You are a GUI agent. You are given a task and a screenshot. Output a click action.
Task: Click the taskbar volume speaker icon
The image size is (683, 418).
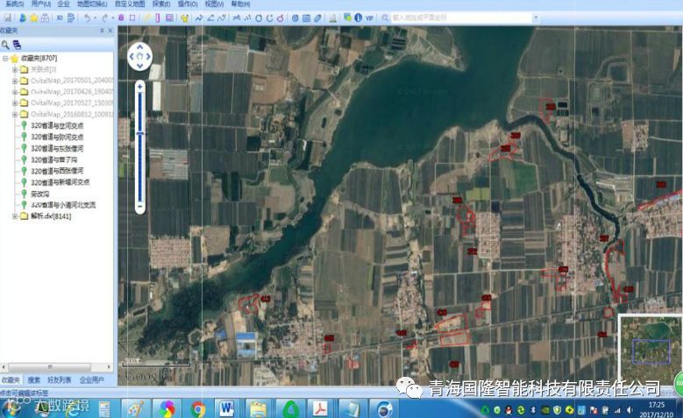coord(630,410)
